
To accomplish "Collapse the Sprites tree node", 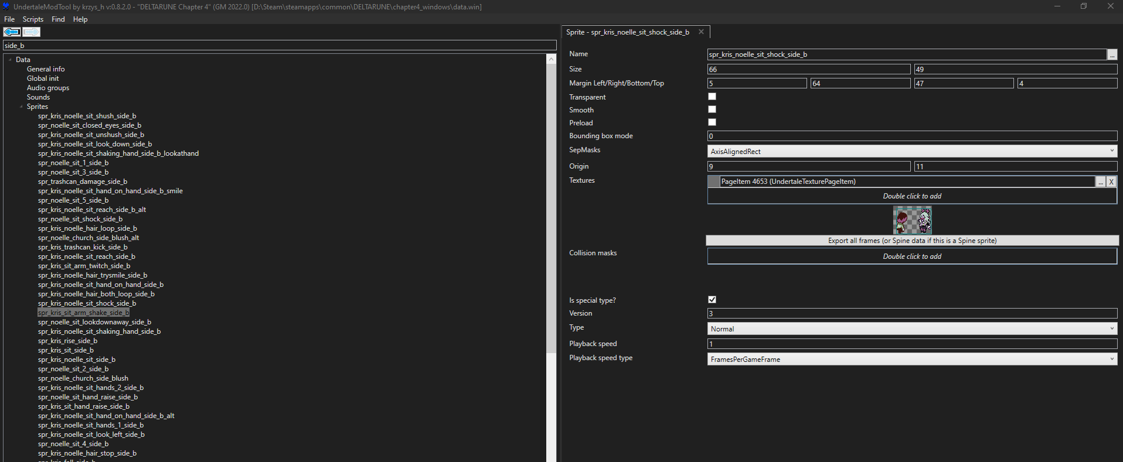I will [x=21, y=107].
